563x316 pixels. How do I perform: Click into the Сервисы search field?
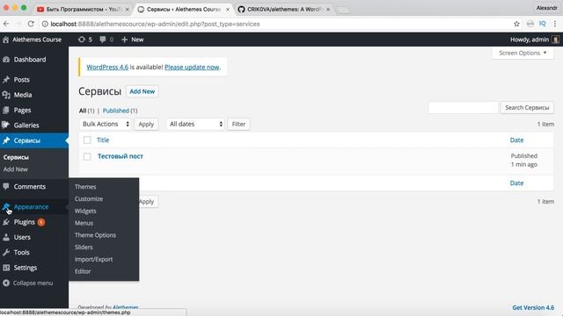tap(464, 107)
